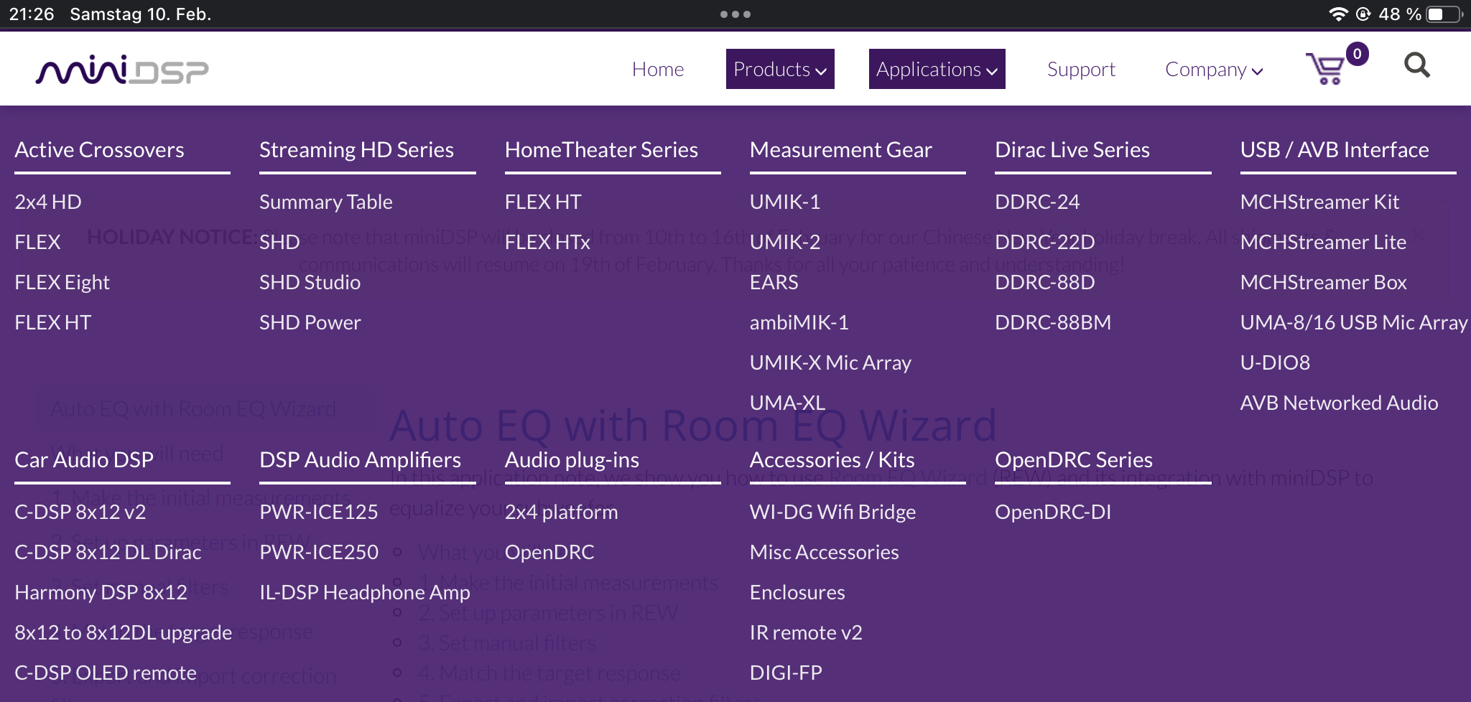The image size is (1471, 702).
Task: Select the SHD product link
Action: pyautogui.click(x=279, y=242)
